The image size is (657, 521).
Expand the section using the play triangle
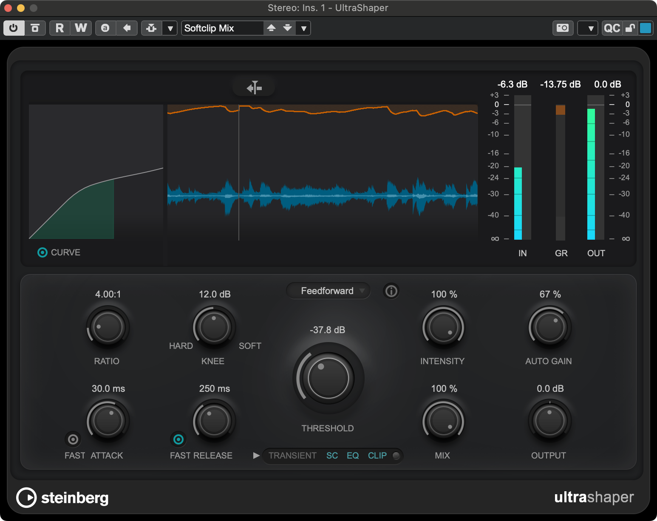click(256, 456)
